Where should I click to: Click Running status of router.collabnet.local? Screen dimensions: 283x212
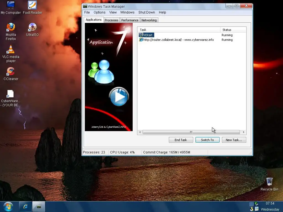tap(227, 40)
